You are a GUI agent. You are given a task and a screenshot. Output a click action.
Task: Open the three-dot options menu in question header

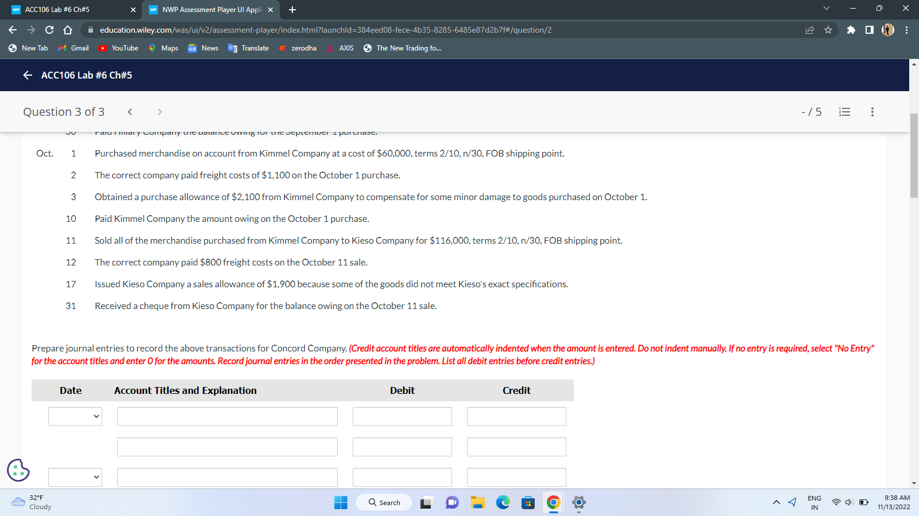tap(871, 112)
